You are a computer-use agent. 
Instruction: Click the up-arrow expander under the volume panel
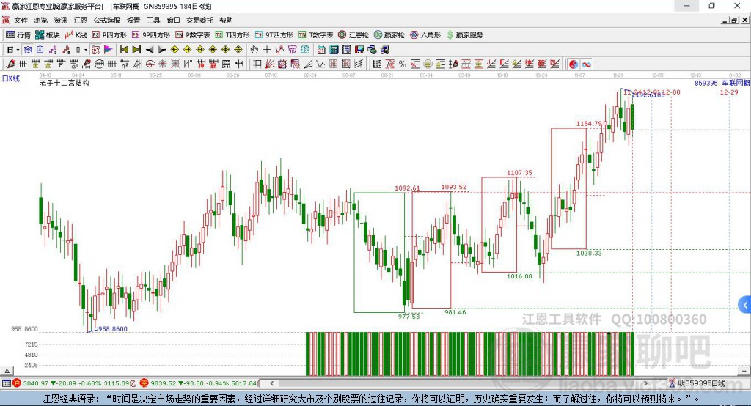pos(7,371)
